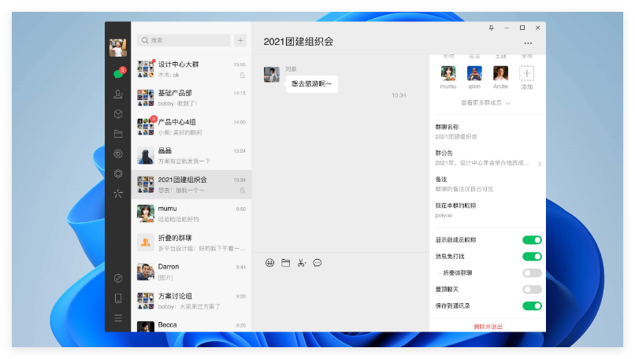635x359 pixels.
Task: Click mute bell icon on 设计中心大群 row
Action: [x=242, y=75]
